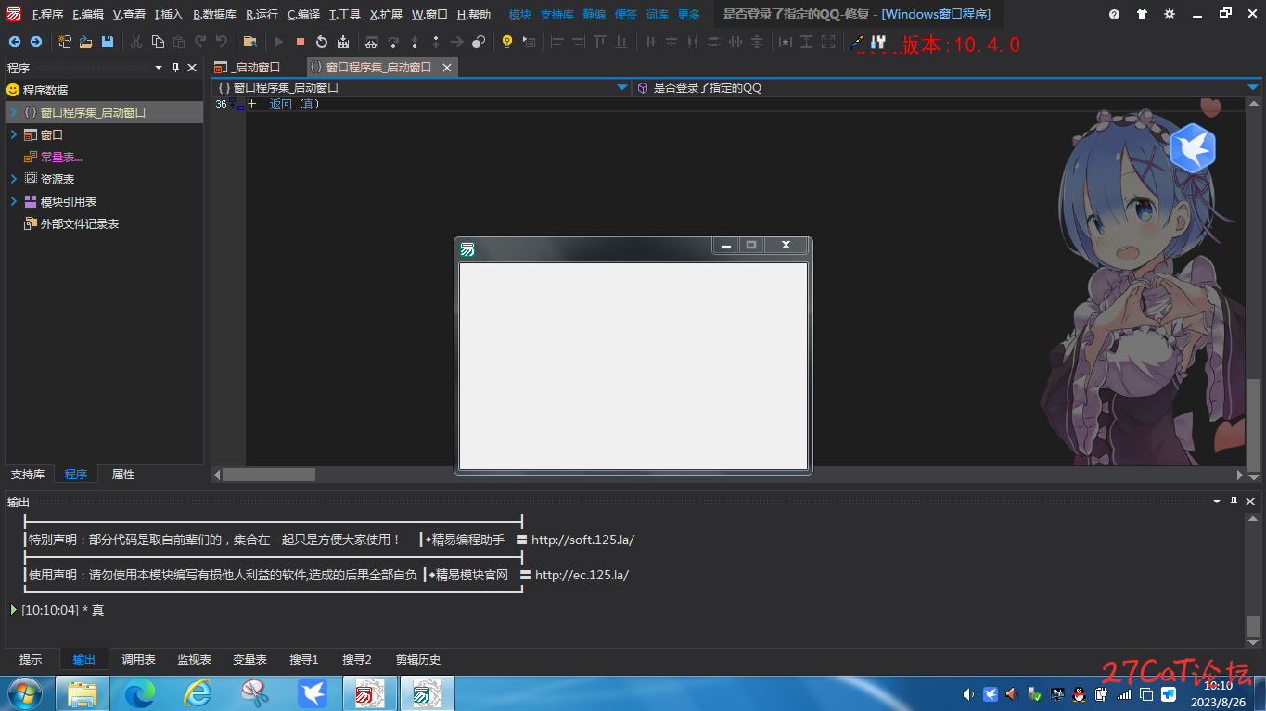The image size is (1266, 711).
Task: Stop the running program with the red square
Action: tap(301, 42)
